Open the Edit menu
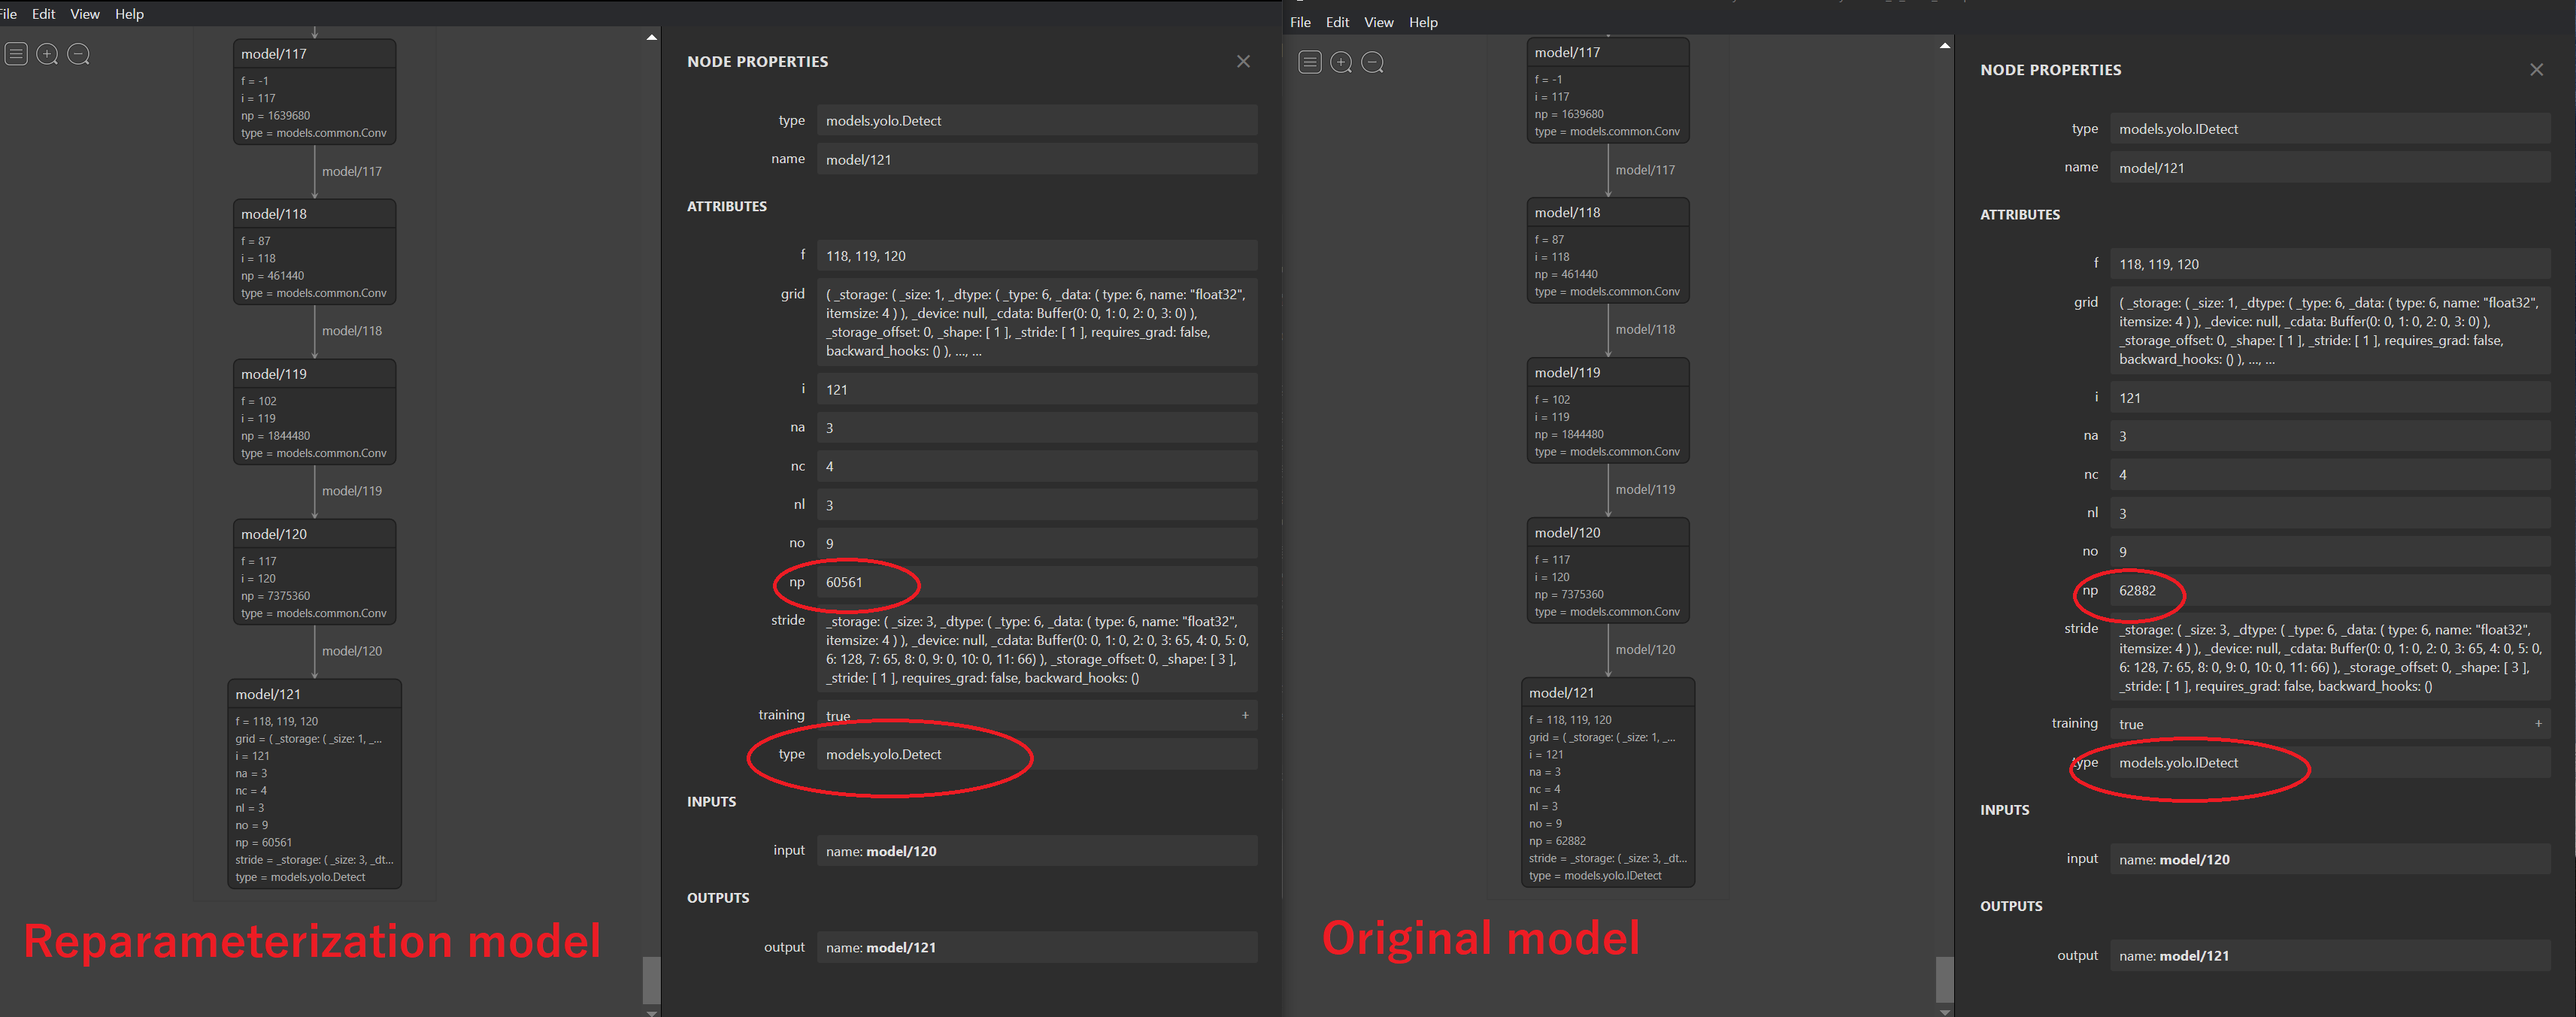This screenshot has width=2576, height=1017. click(x=43, y=13)
